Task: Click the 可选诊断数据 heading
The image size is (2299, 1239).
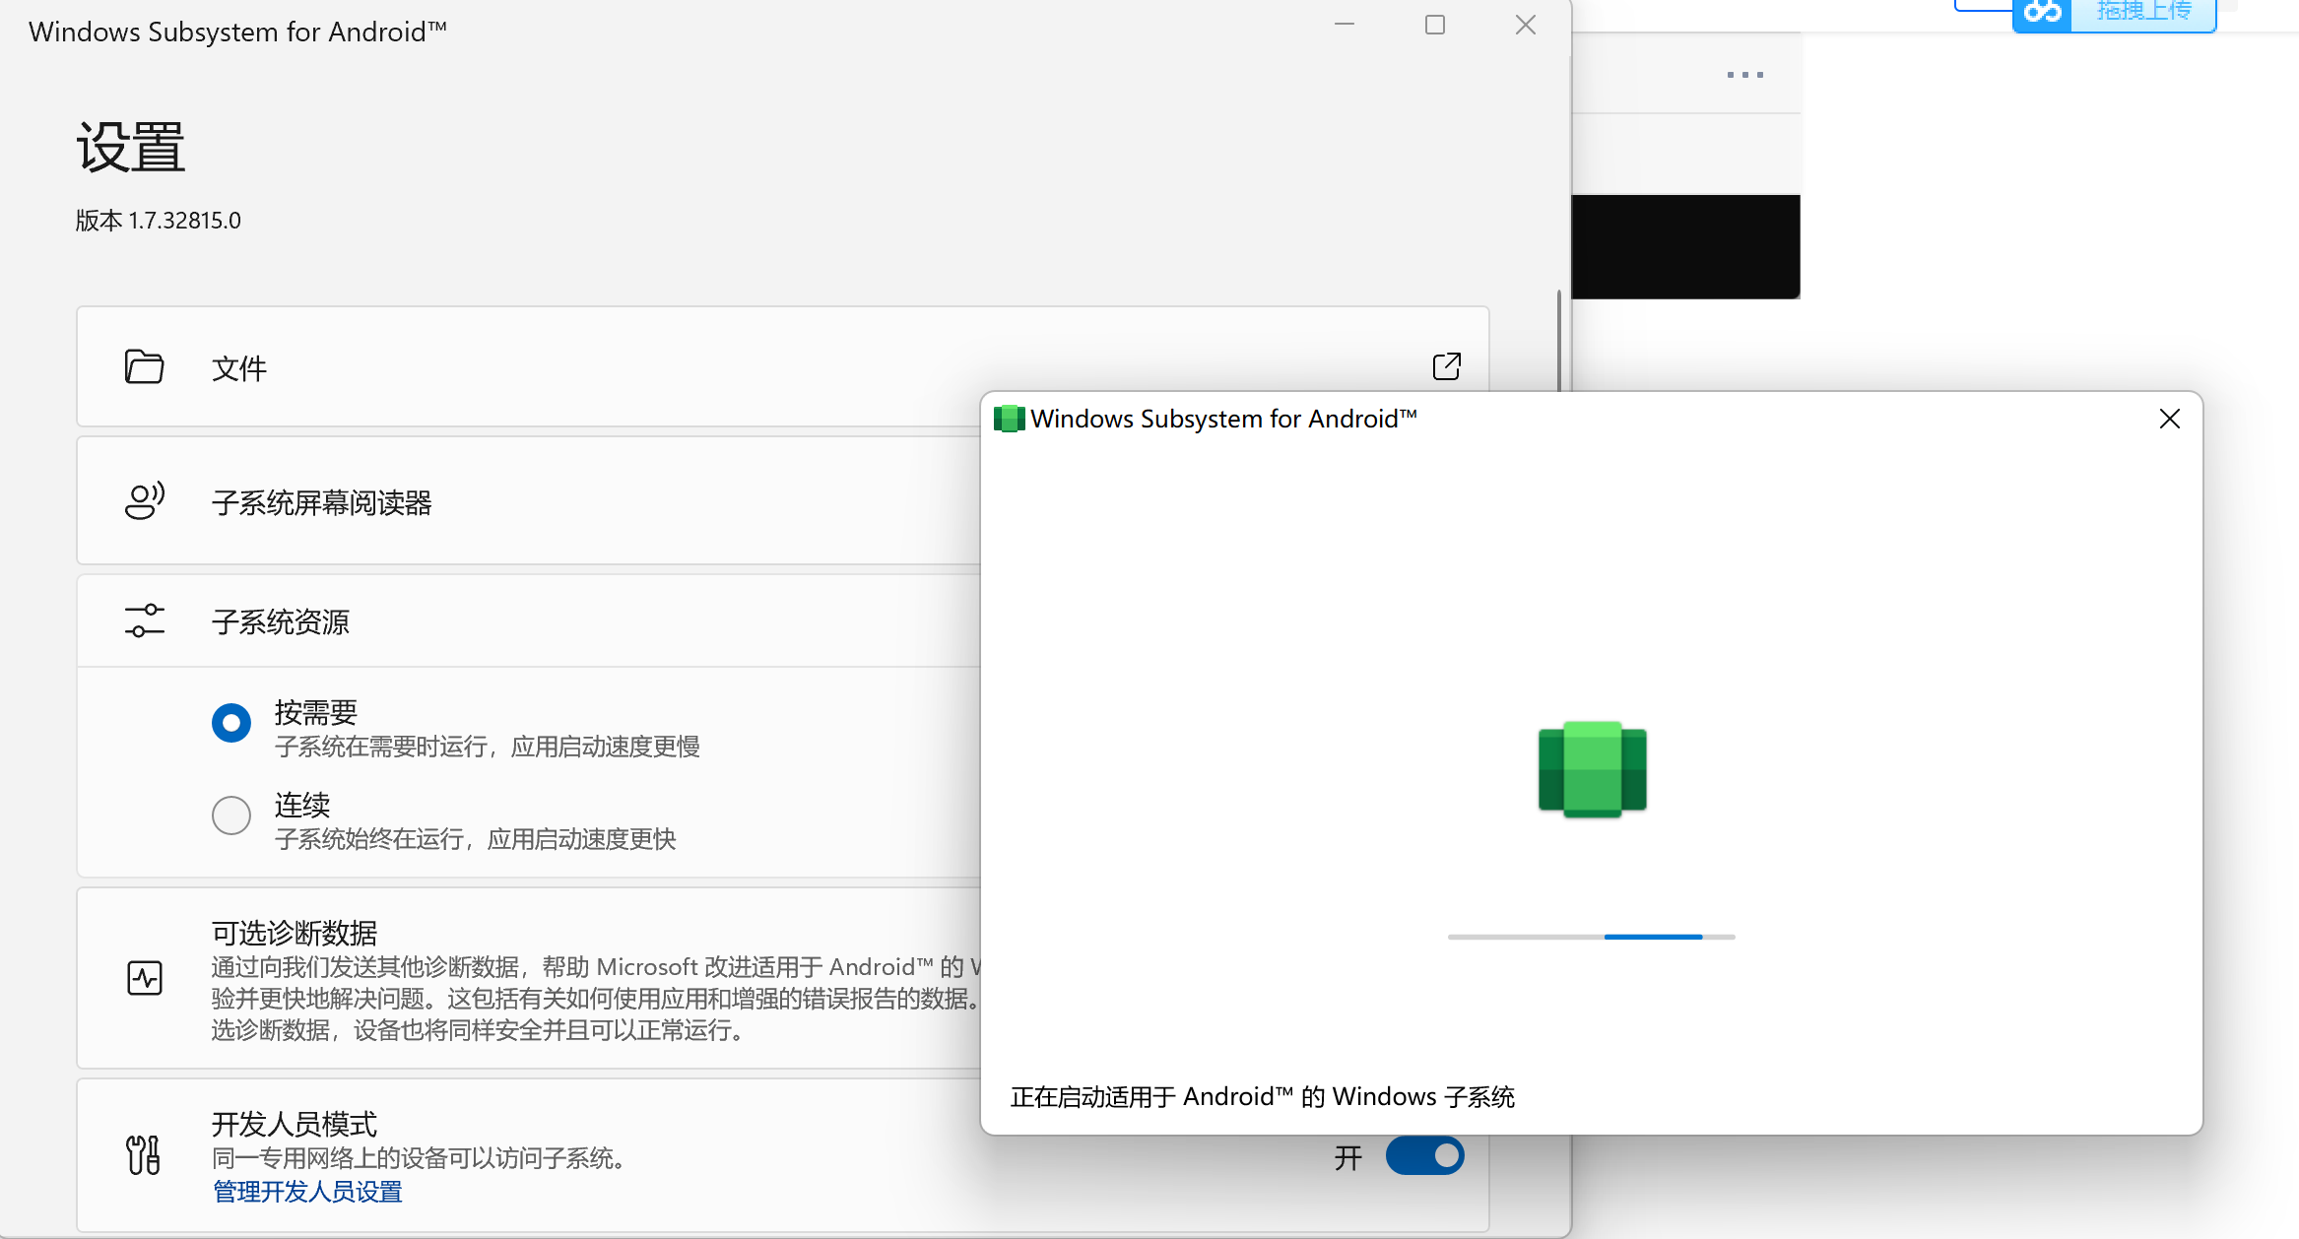Action: pyautogui.click(x=295, y=933)
